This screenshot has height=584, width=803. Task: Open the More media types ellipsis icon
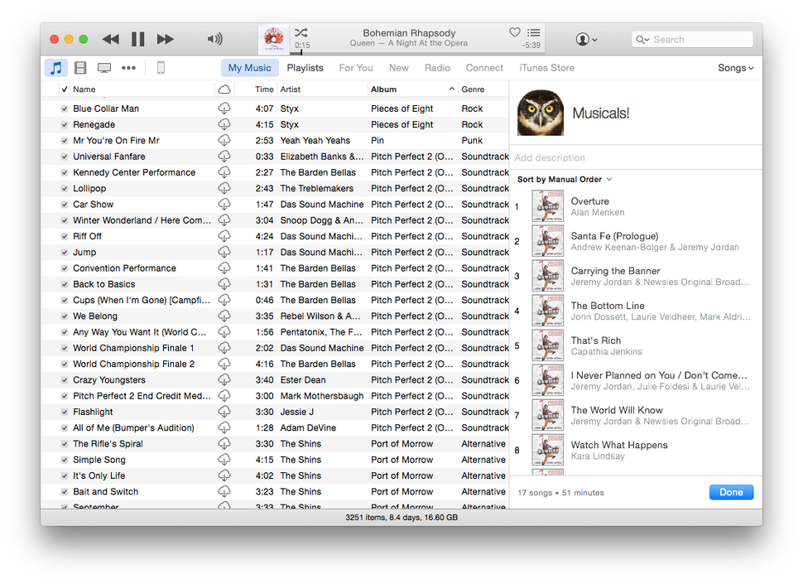point(127,67)
